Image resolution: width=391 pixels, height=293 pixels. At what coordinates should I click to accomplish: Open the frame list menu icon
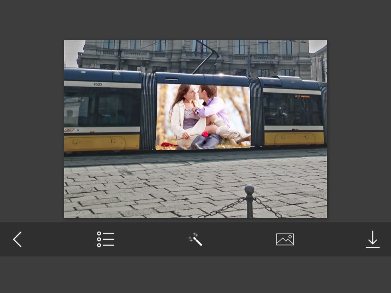tap(105, 240)
